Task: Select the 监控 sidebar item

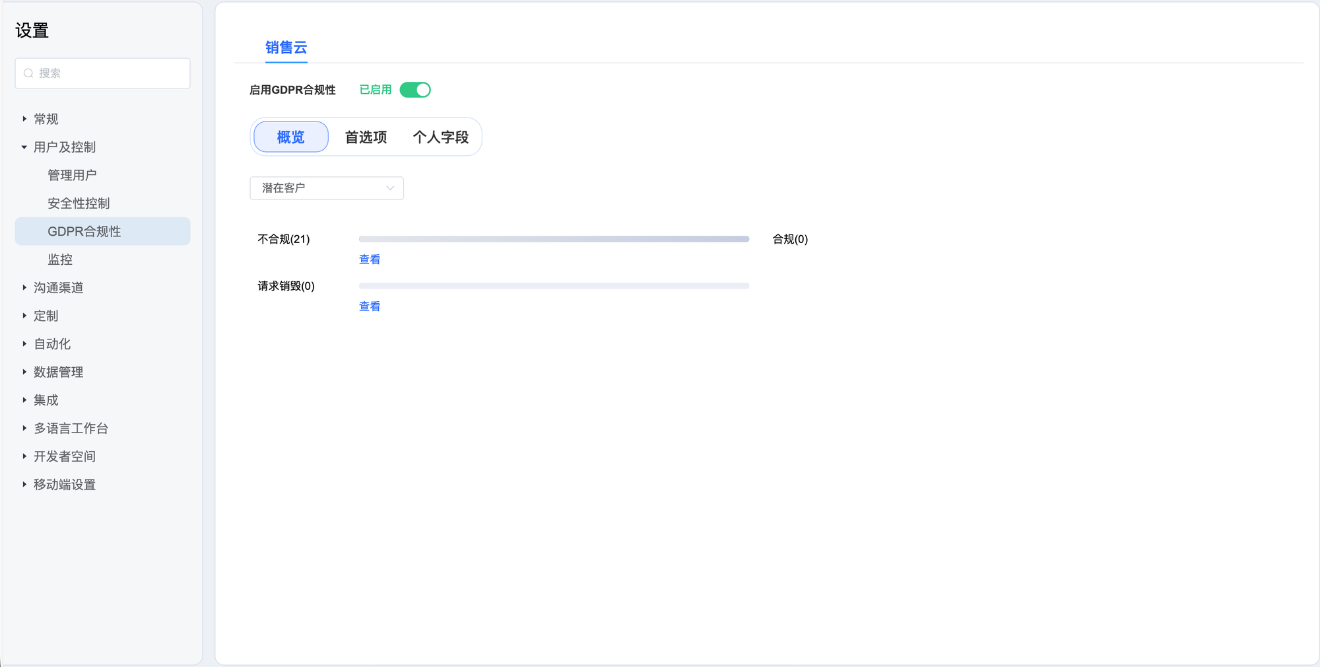Action: tap(60, 260)
